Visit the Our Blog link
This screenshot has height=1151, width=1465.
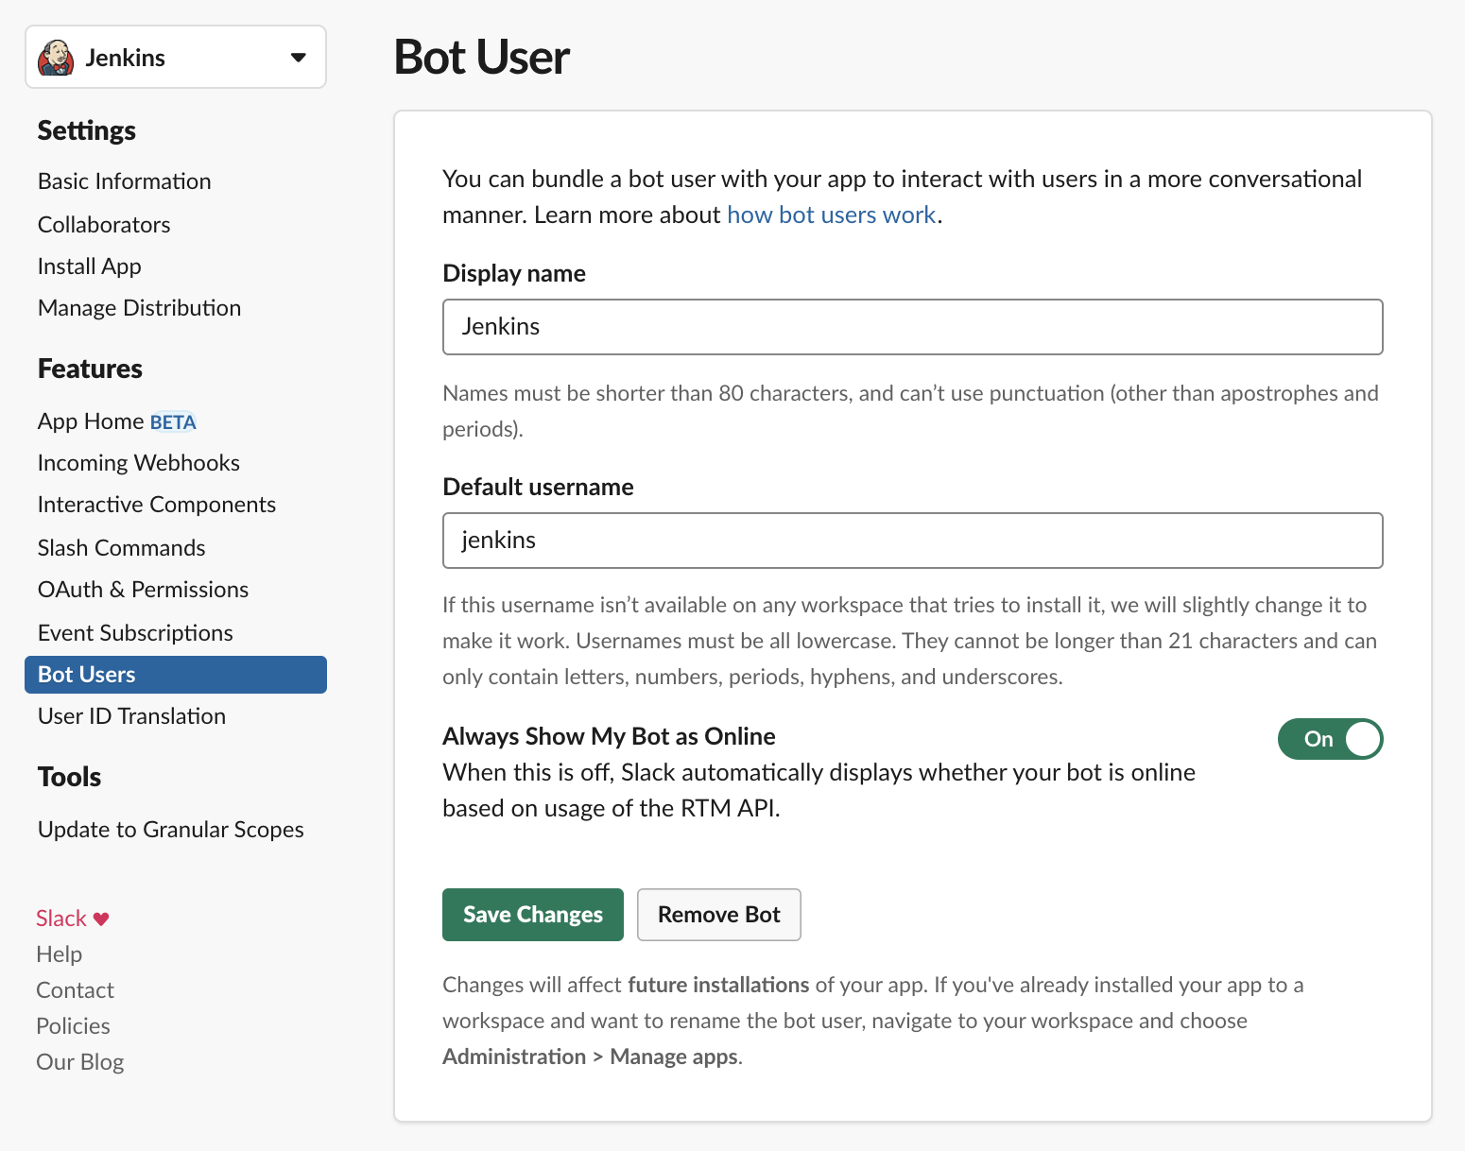(80, 1062)
